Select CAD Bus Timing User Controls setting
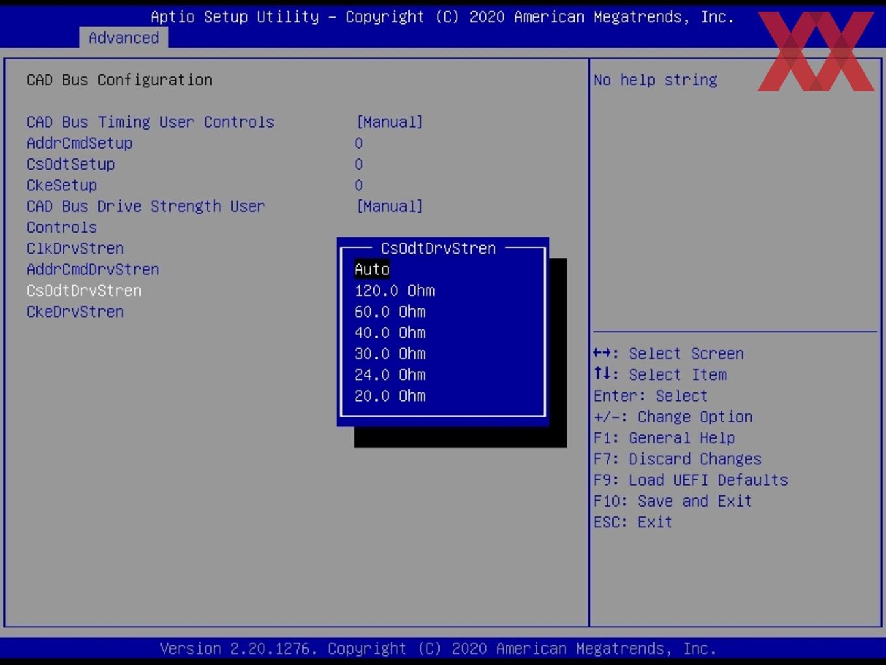This screenshot has height=665, width=886. (x=150, y=122)
